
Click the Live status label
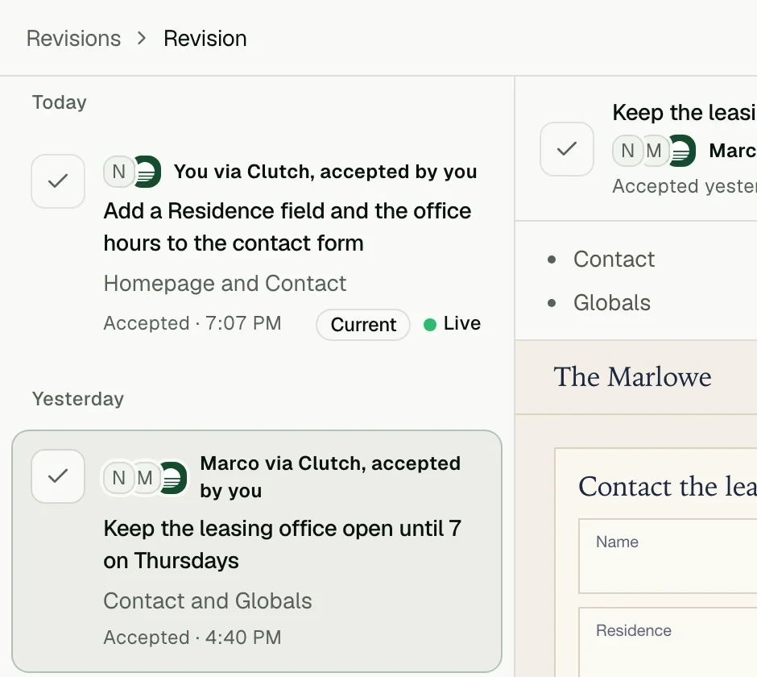click(x=462, y=323)
